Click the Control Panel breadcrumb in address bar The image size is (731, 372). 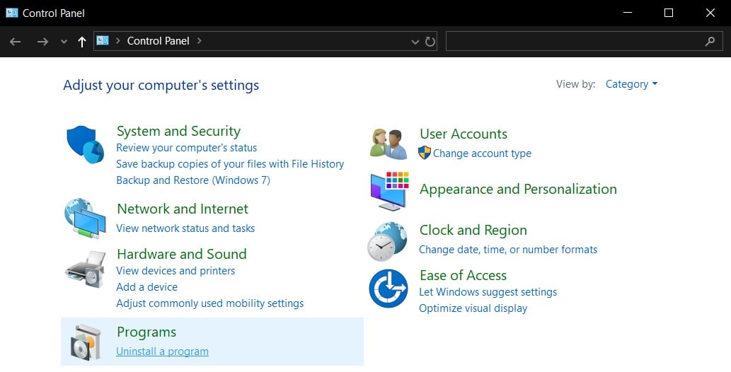[158, 41]
